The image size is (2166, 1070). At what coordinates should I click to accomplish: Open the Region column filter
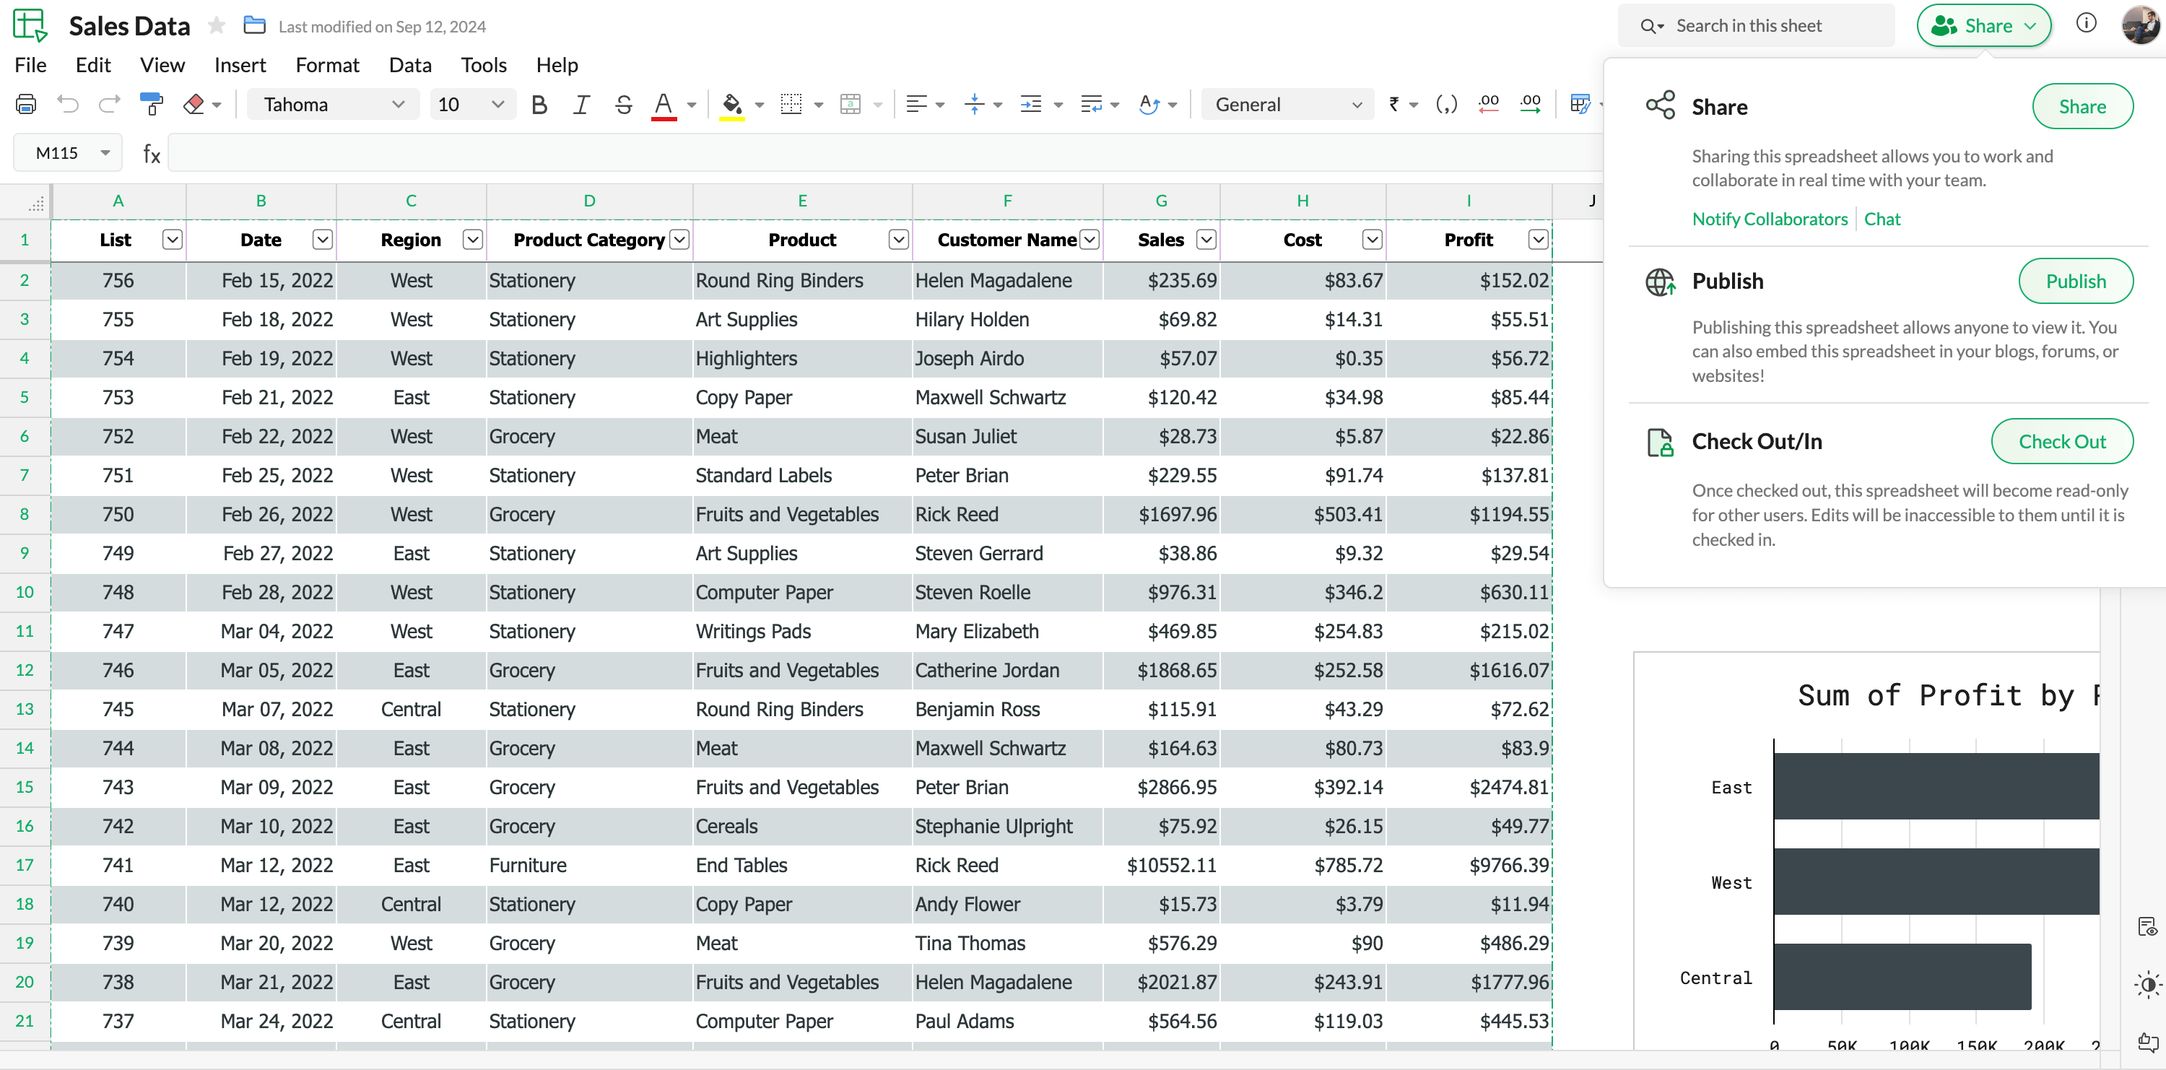[471, 240]
